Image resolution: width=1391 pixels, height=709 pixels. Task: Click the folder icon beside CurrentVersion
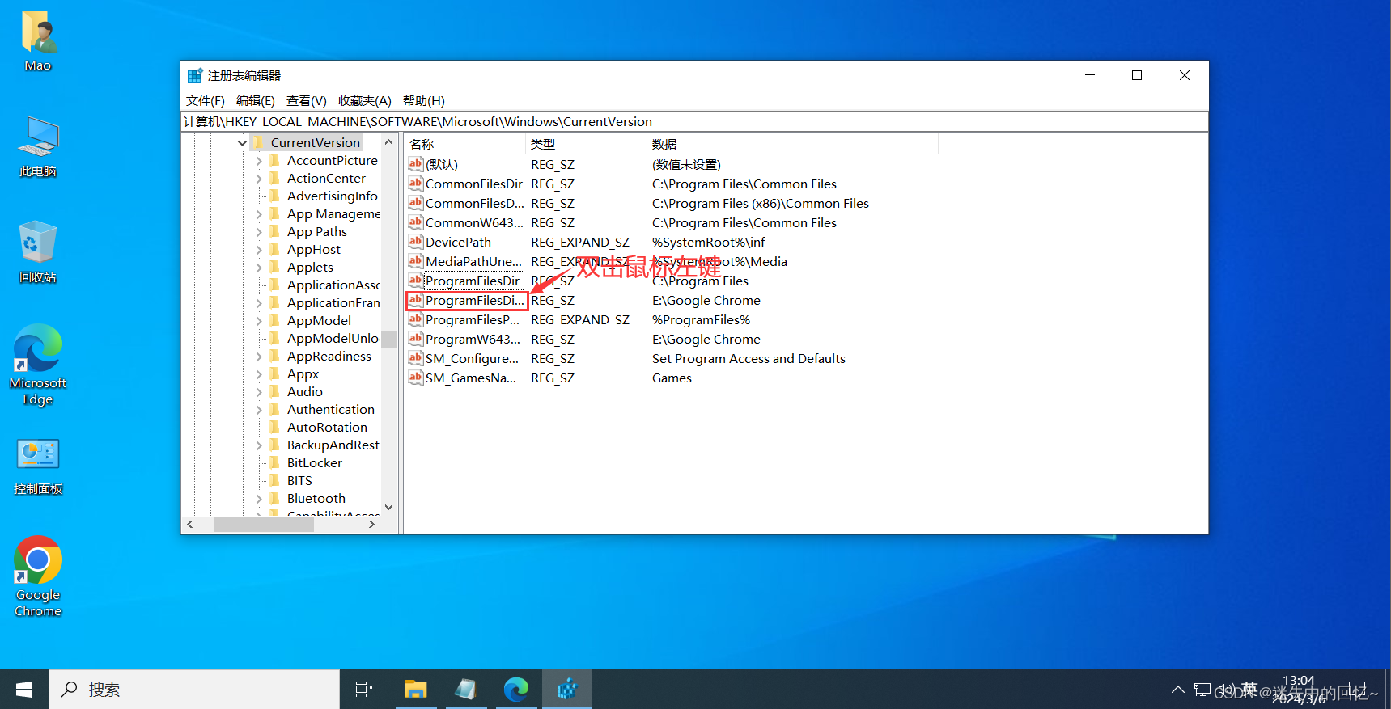(x=259, y=142)
